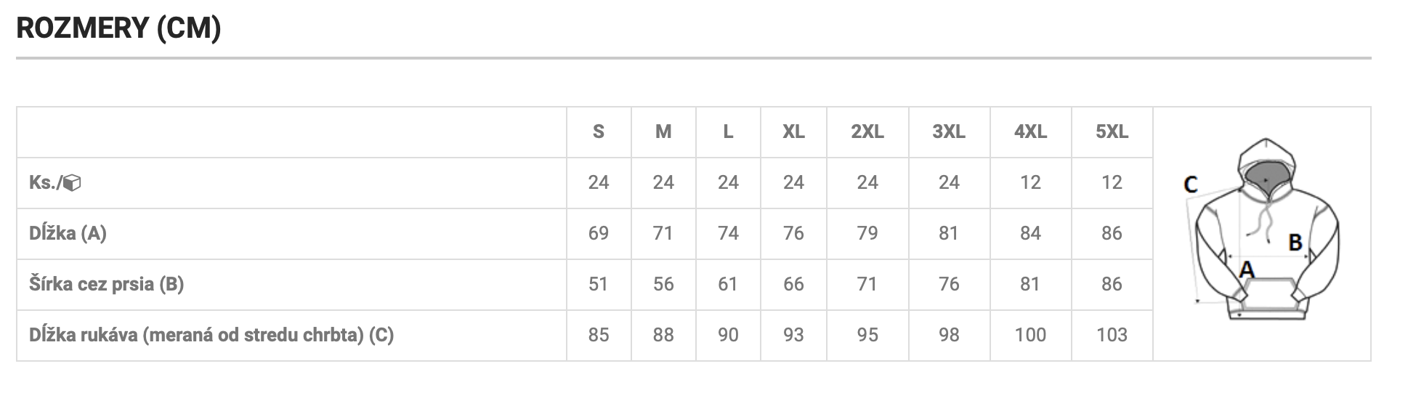
Task: Select the M size column header
Action: [x=663, y=132]
